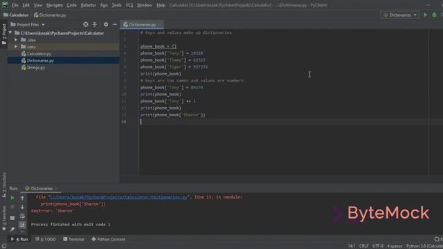Screen dimensions: 443x249
Task: Open the Run menu
Action: click(x=104, y=5)
